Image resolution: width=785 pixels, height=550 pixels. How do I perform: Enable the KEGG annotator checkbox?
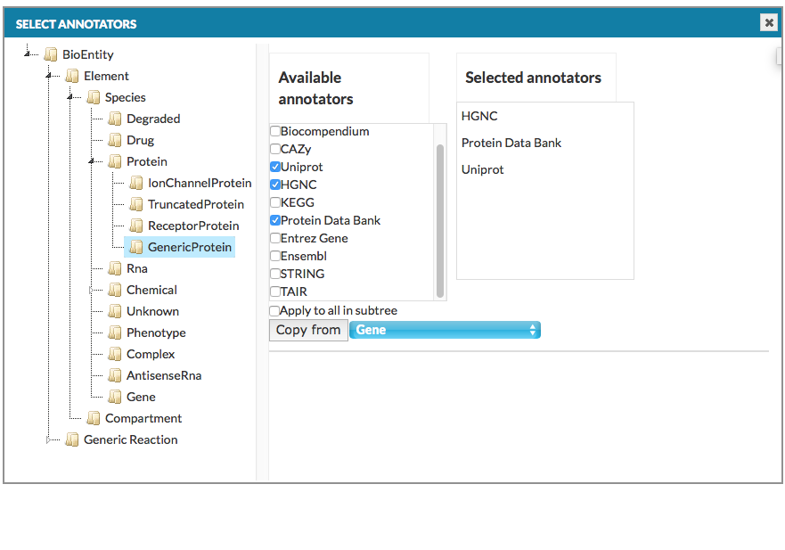click(x=275, y=202)
